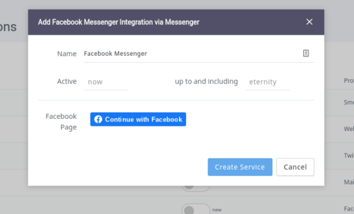
Task: Click the Create Service button
Action: pyautogui.click(x=240, y=167)
